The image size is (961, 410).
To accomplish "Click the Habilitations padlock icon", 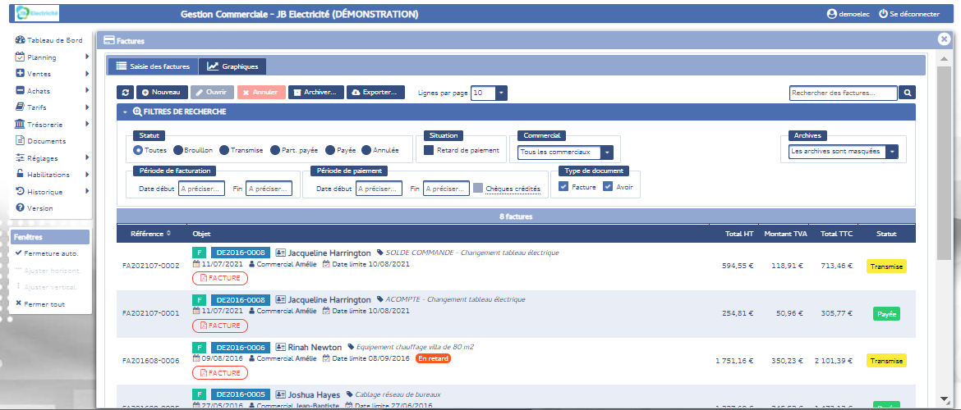I will (x=20, y=174).
